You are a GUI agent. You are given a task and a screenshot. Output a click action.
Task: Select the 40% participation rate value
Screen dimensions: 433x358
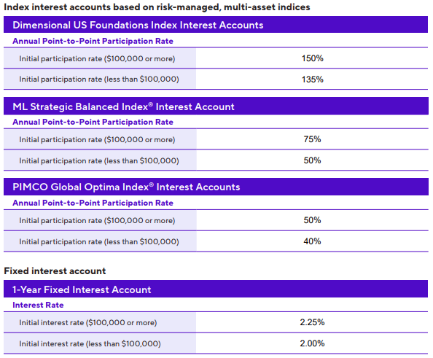312,241
